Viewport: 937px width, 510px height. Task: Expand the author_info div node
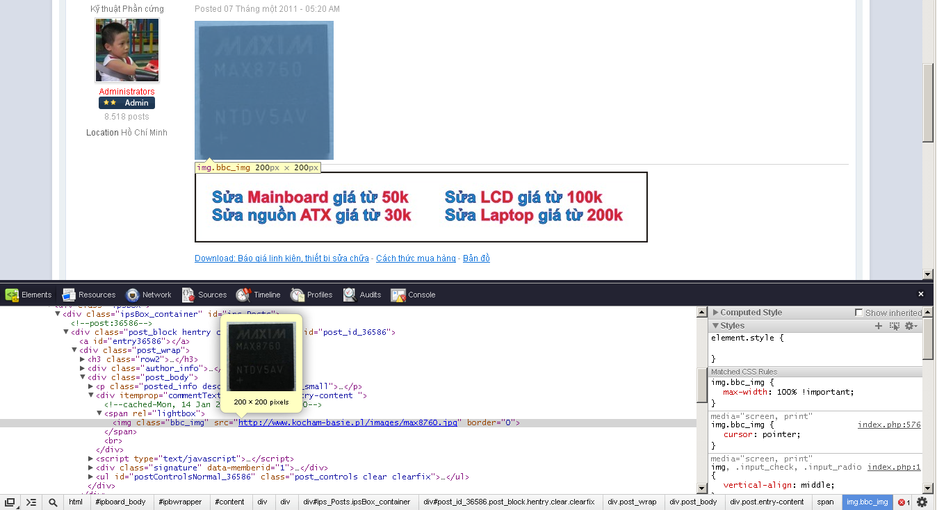[x=83, y=368]
